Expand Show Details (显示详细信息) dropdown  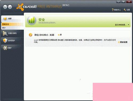[122, 25]
